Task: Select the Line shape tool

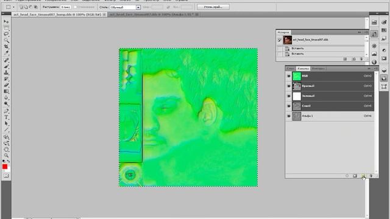Action: coord(6,130)
